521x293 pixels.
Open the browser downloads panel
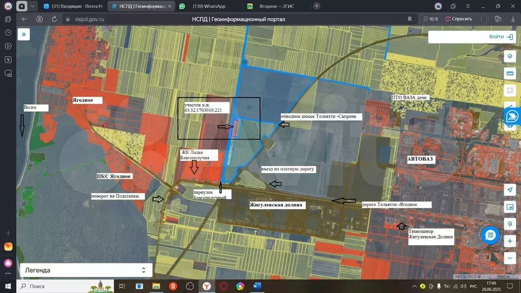click(x=513, y=19)
